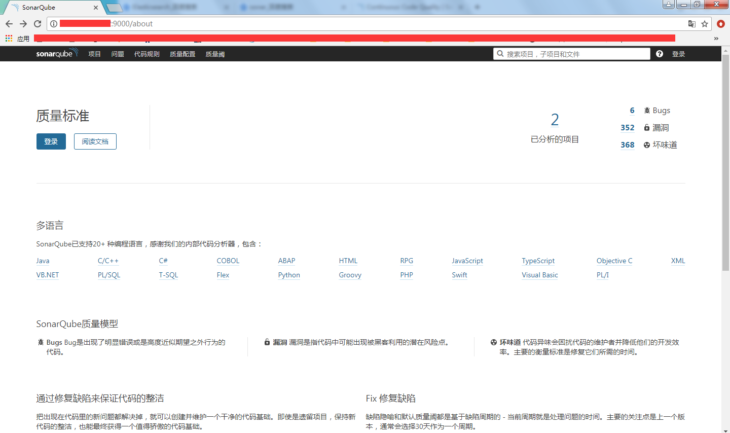Screen dimensions: 730x433
Task: Open the help question mark icon
Action: point(660,54)
